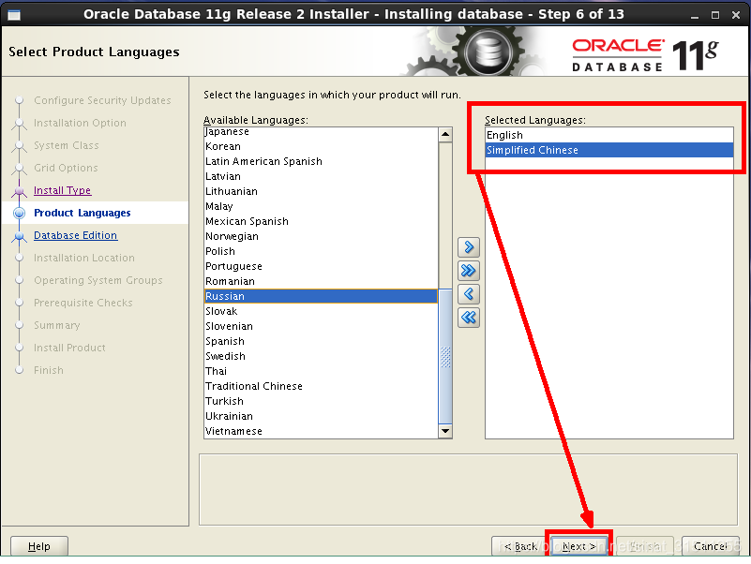This screenshot has width=751, height=564.
Task: Select Lithuanian in Available Languages
Action: click(x=321, y=191)
